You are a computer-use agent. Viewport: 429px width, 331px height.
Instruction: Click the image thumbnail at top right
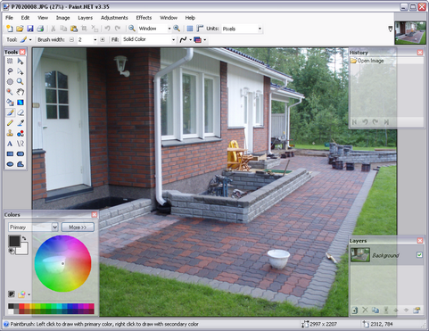click(410, 33)
